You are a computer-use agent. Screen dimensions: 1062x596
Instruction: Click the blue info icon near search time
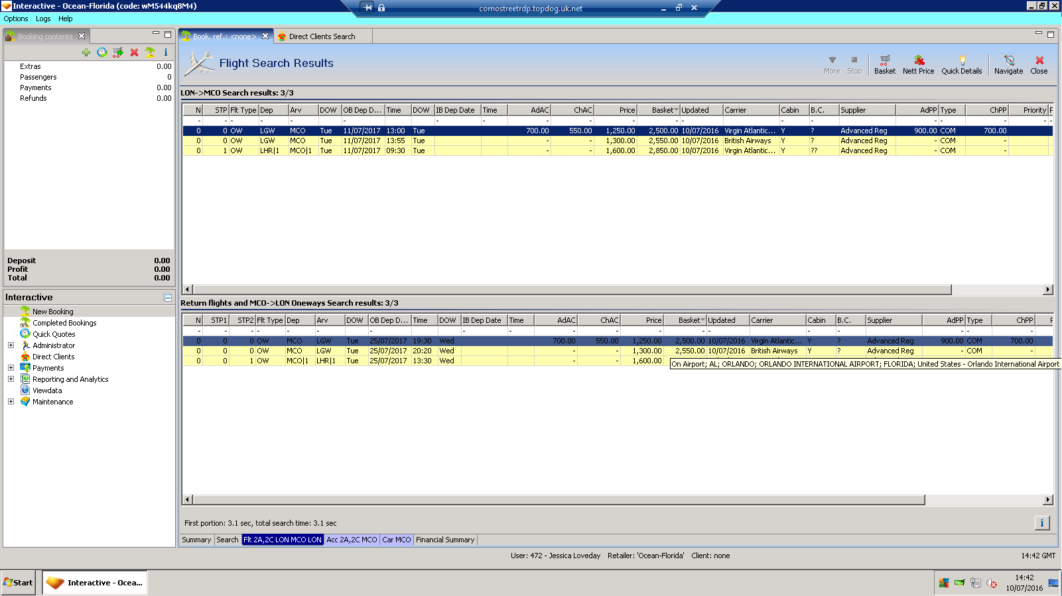[x=1041, y=523]
